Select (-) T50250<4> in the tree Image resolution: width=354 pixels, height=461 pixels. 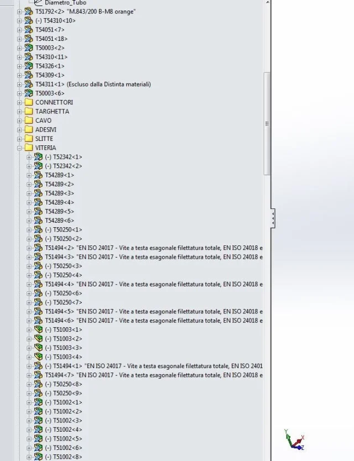(x=64, y=275)
